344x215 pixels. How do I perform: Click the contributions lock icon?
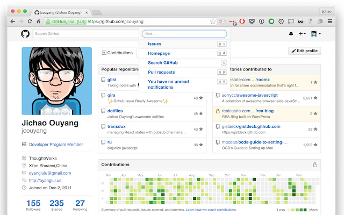(314, 164)
